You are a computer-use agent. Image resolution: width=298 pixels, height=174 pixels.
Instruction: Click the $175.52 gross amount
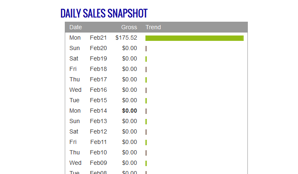pos(126,38)
